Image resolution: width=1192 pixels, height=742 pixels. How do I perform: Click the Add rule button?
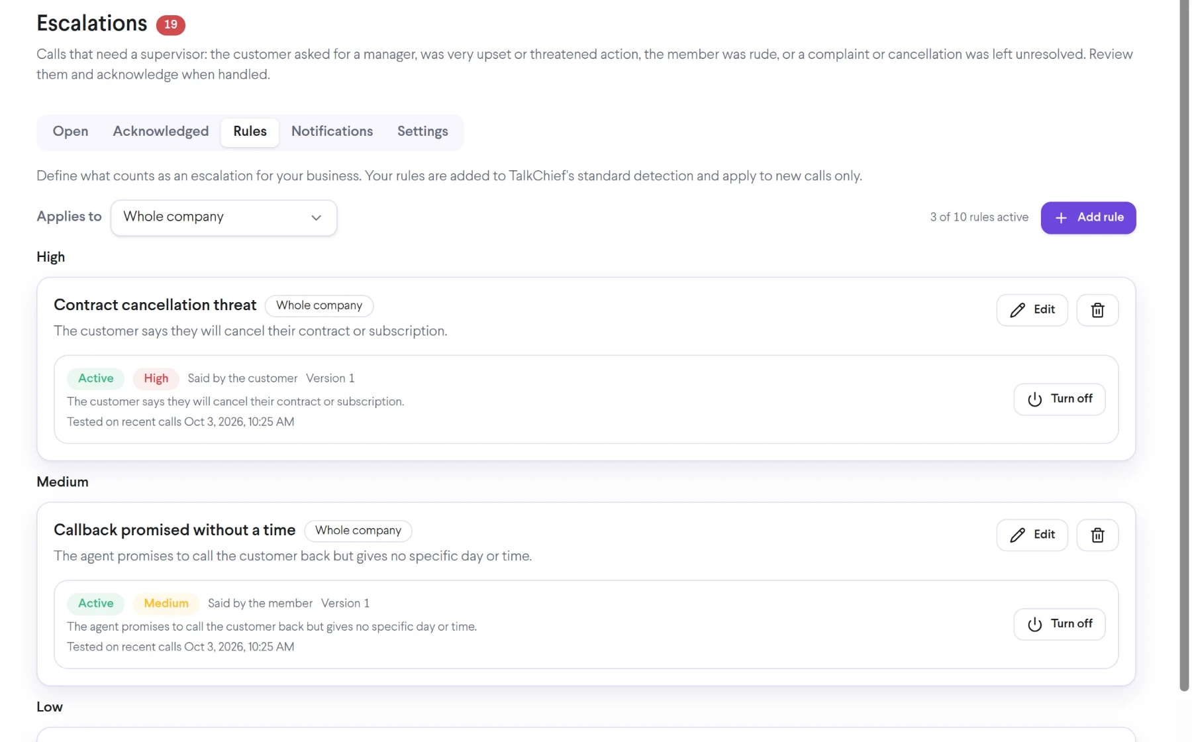click(x=1088, y=217)
